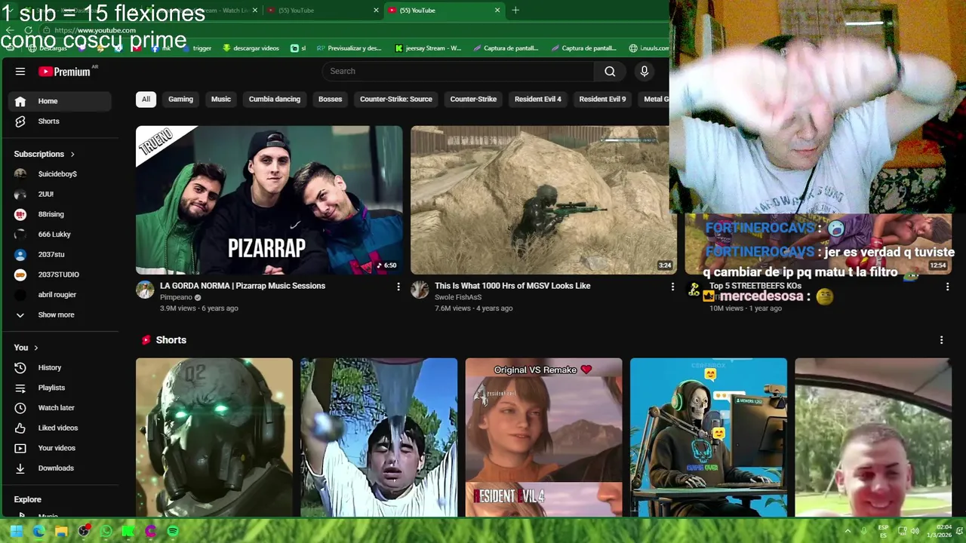Viewport: 966px width, 543px height.
Task: Open the Shorts section three-dot menu
Action: pyautogui.click(x=941, y=340)
